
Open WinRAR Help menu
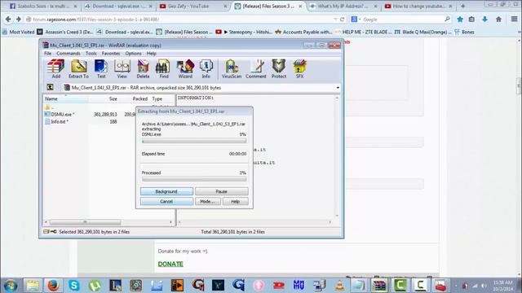(x=152, y=54)
